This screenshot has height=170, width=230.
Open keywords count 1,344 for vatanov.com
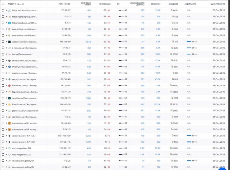click(88, 42)
